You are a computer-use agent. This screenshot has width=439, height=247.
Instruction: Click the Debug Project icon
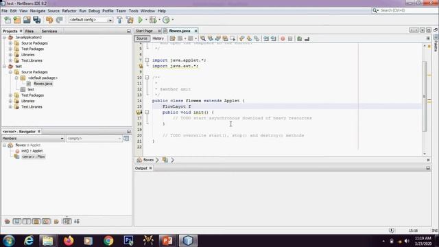pos(153,20)
